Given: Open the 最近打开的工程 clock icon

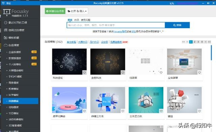Looking at the screenshot, I should (x=5, y=23).
